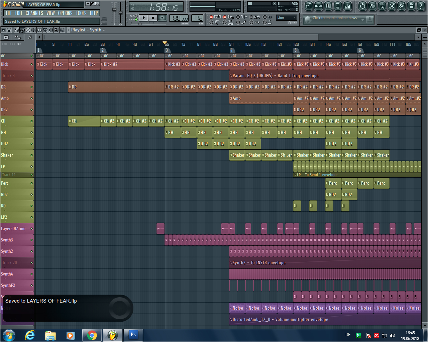Select the Zoom magnifier tool in Playlist
This screenshot has height=342, width=428.
click(57, 30)
